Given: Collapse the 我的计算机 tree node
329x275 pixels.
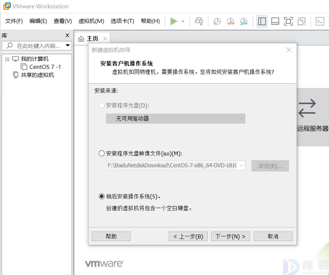Looking at the screenshot, I should 7,59.
